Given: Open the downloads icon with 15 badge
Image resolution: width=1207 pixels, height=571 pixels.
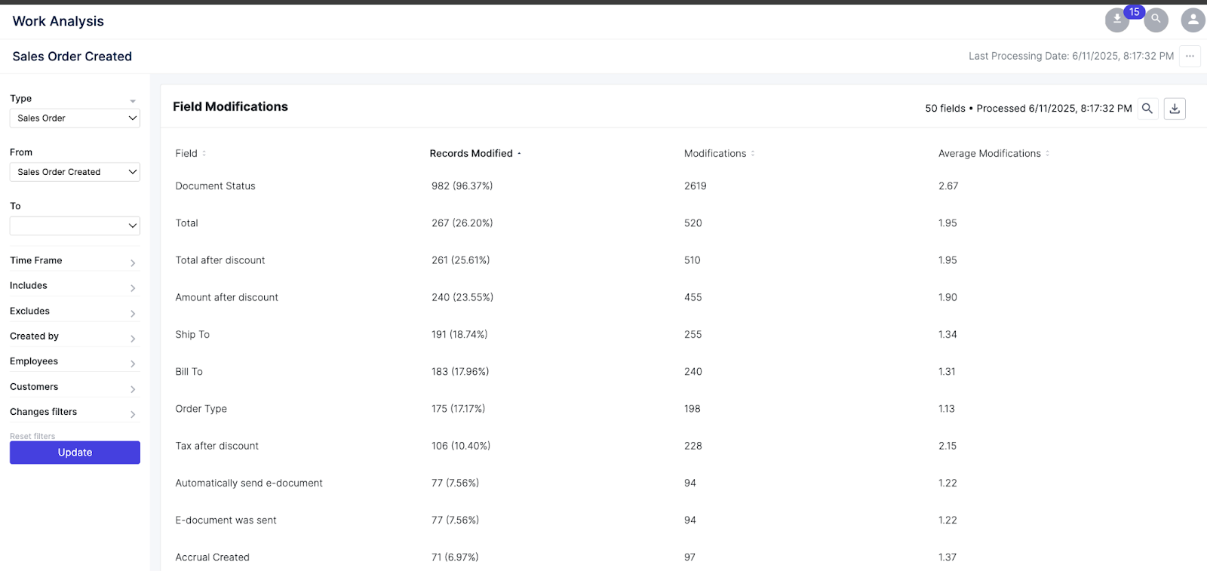Looking at the screenshot, I should (1117, 20).
